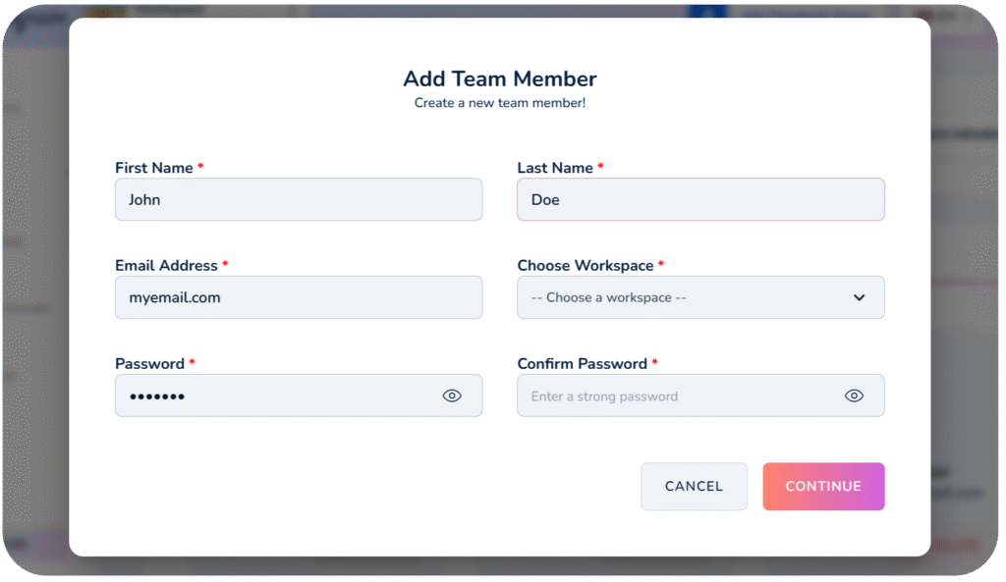Click the "Create a new team member!" subtitle
This screenshot has width=1006, height=582.
point(500,102)
